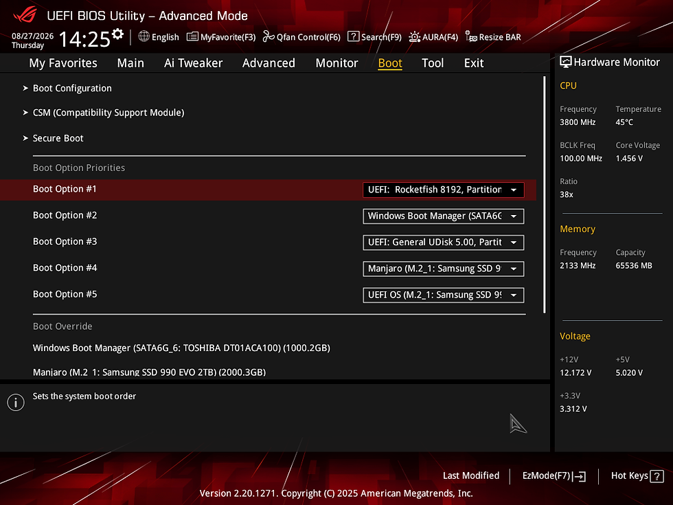Open Search(F9)

[381, 37]
